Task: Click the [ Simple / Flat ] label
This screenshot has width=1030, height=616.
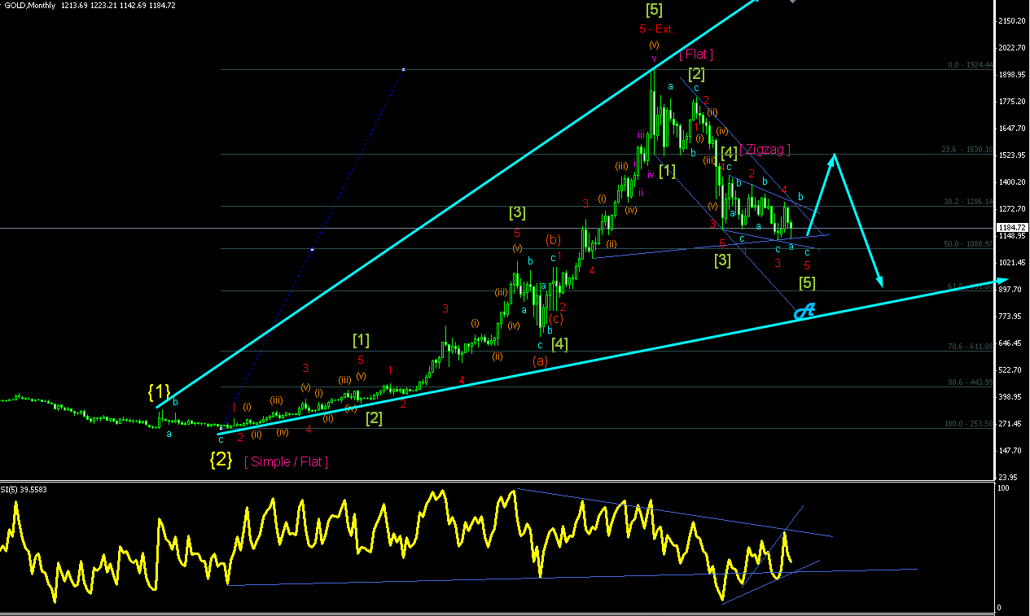Action: coord(287,461)
